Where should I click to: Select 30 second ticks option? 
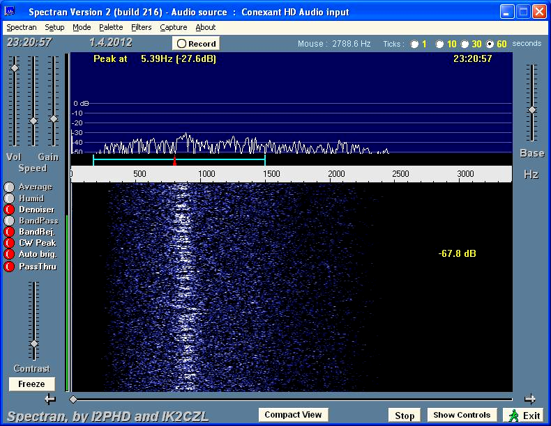click(465, 44)
